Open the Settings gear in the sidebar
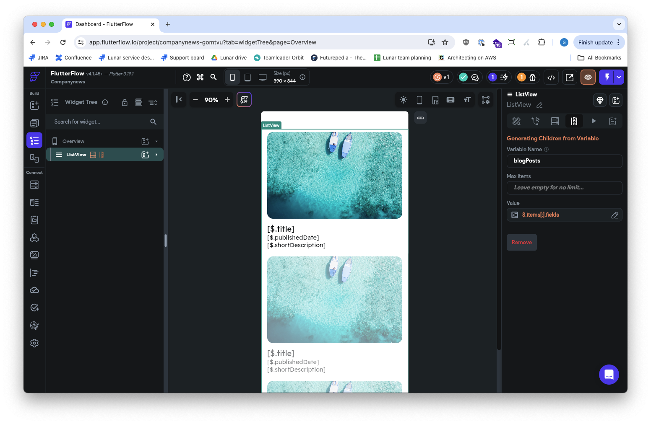This screenshot has height=424, width=651. click(34, 343)
